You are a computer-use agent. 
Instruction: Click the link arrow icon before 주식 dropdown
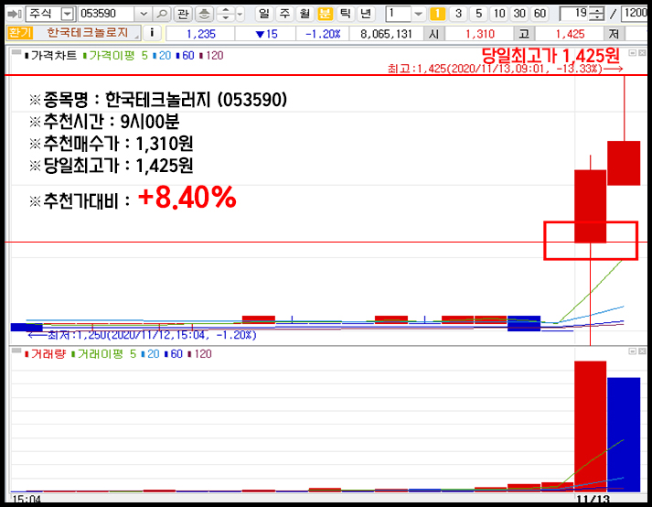pos(15,14)
